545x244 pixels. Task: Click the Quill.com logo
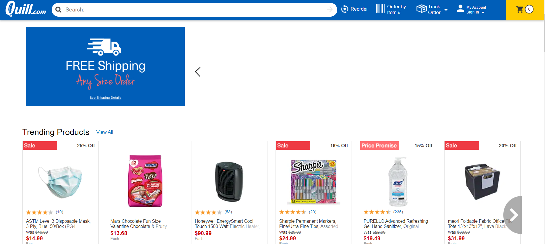[26, 9]
